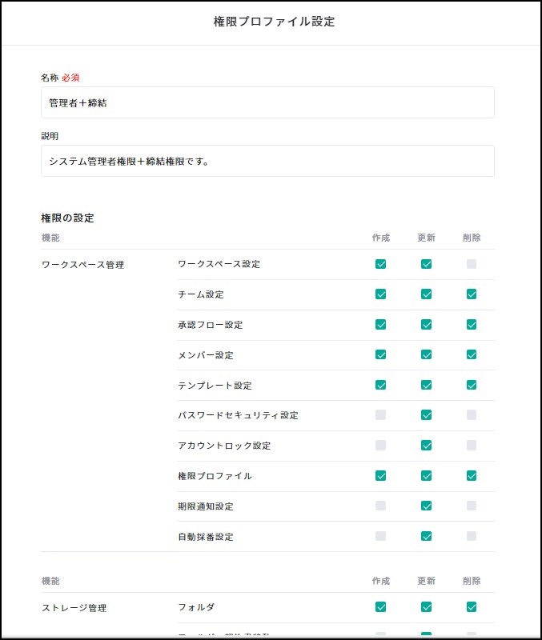The image size is (542, 640).
Task: Toggle 削除 checkbox for メンバー設定
Action: (472, 354)
